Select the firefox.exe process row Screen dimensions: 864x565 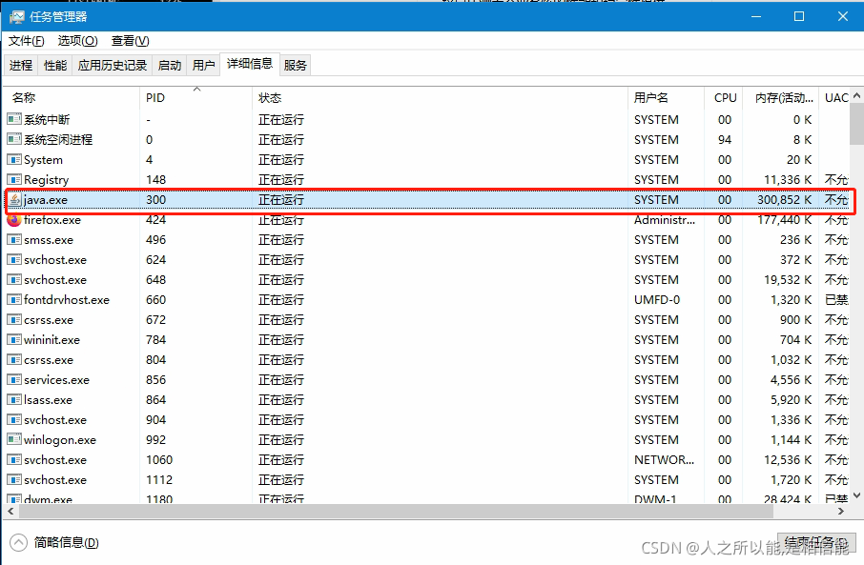[x=427, y=220]
